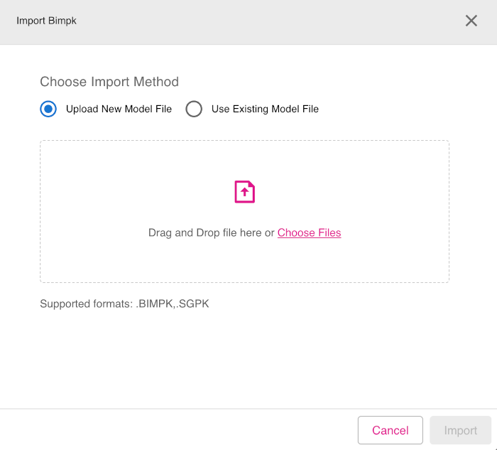497x450 pixels.
Task: Close the Import Bimpk dialog
Action: click(471, 21)
